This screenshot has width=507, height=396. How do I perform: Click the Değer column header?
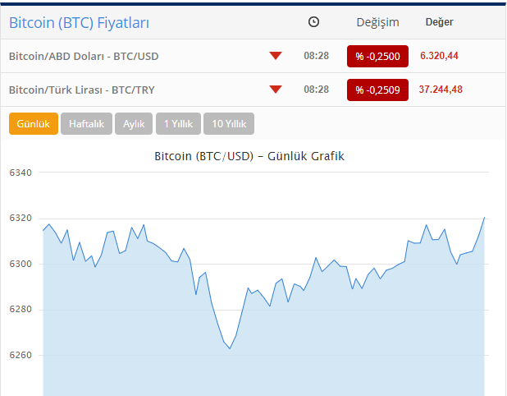pos(440,22)
